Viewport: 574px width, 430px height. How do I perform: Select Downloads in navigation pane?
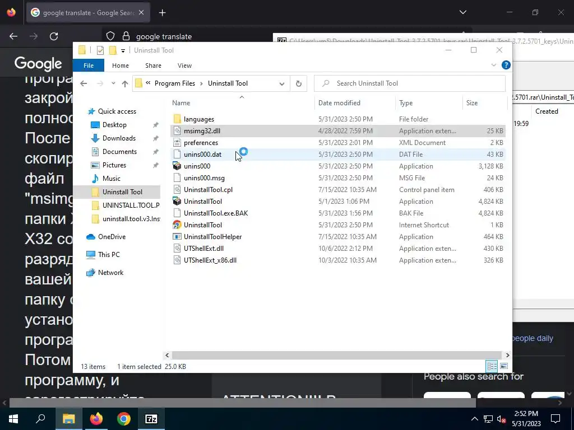(119, 138)
